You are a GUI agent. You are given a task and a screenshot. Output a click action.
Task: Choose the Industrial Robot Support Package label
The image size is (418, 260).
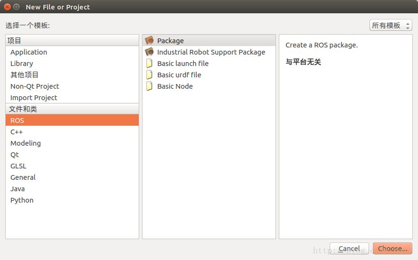[x=211, y=52]
